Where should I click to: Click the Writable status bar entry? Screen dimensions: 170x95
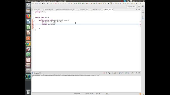77,94
